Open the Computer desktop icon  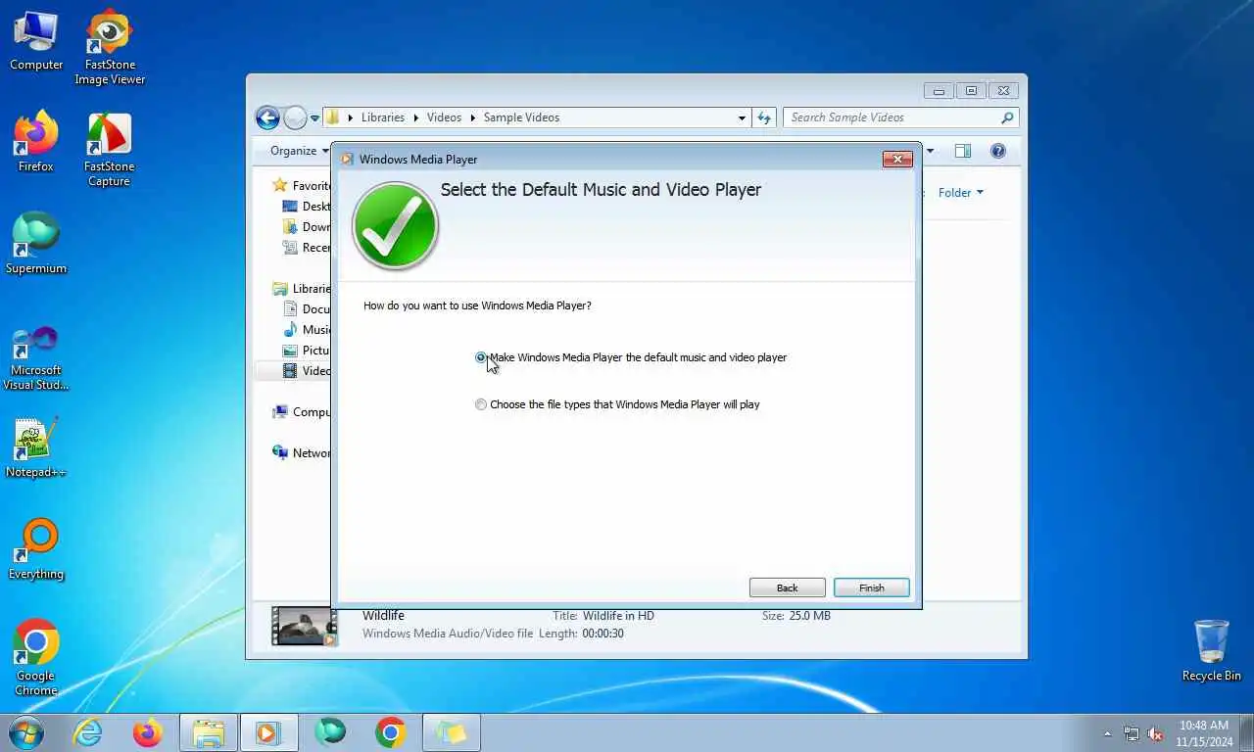(x=36, y=41)
